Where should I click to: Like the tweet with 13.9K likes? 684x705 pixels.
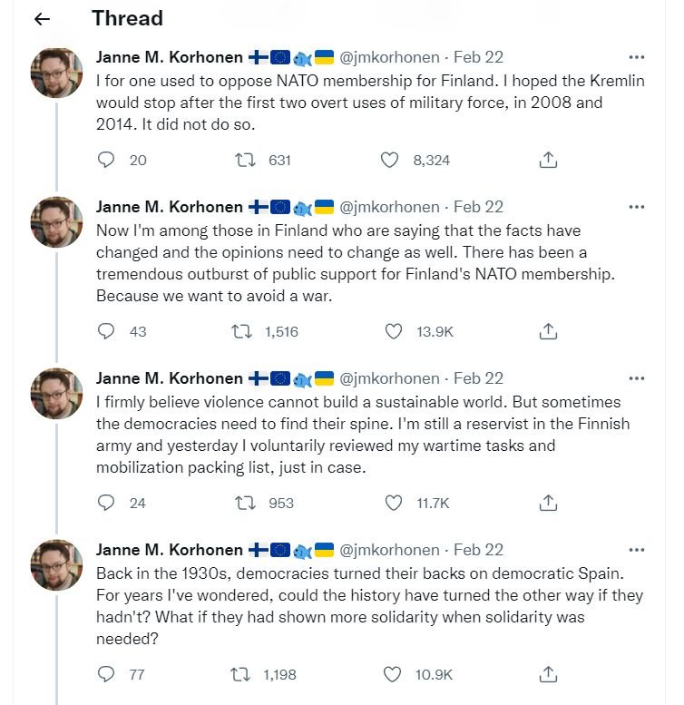(x=394, y=331)
